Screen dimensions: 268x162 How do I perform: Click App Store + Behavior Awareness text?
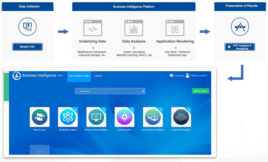pos(177,53)
